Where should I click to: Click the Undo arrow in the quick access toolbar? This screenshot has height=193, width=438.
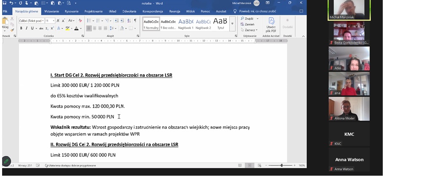11,3
